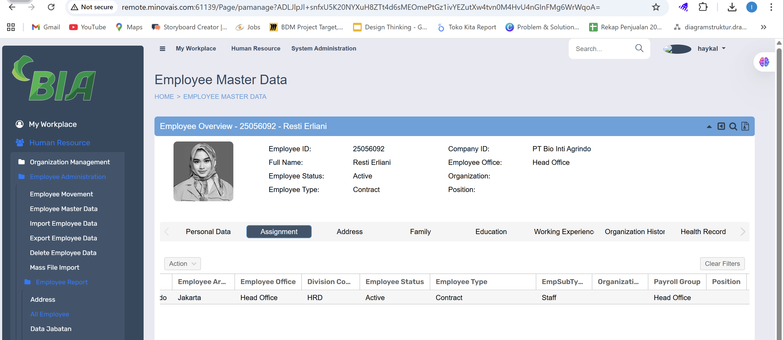Open the My Workplace top menu
This screenshot has width=783, height=340.
tap(196, 49)
